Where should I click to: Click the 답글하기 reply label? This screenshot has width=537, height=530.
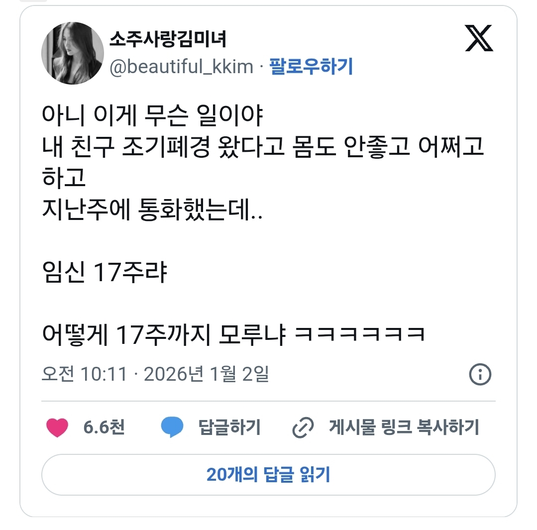tap(230, 427)
